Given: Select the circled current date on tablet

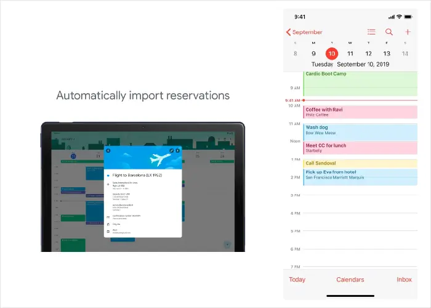Looking at the screenshot, I should click(73, 156).
